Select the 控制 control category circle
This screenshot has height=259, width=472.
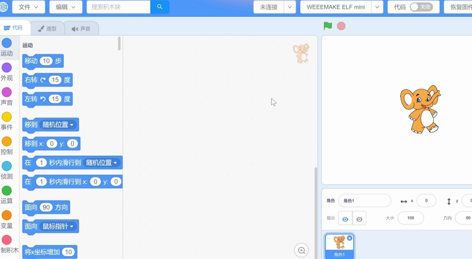(x=7, y=141)
